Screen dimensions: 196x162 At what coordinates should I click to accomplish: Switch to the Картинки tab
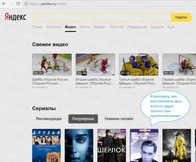[54, 27]
